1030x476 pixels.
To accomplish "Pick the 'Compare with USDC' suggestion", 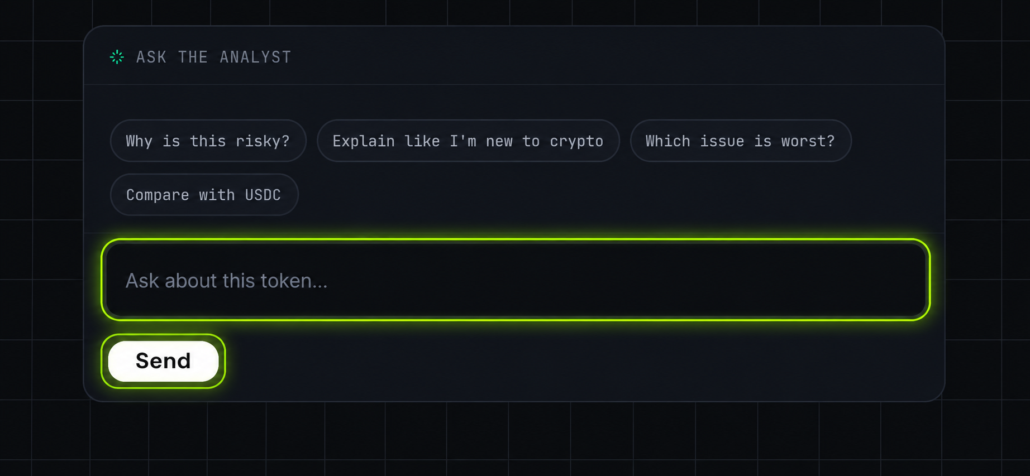I will tap(204, 195).
